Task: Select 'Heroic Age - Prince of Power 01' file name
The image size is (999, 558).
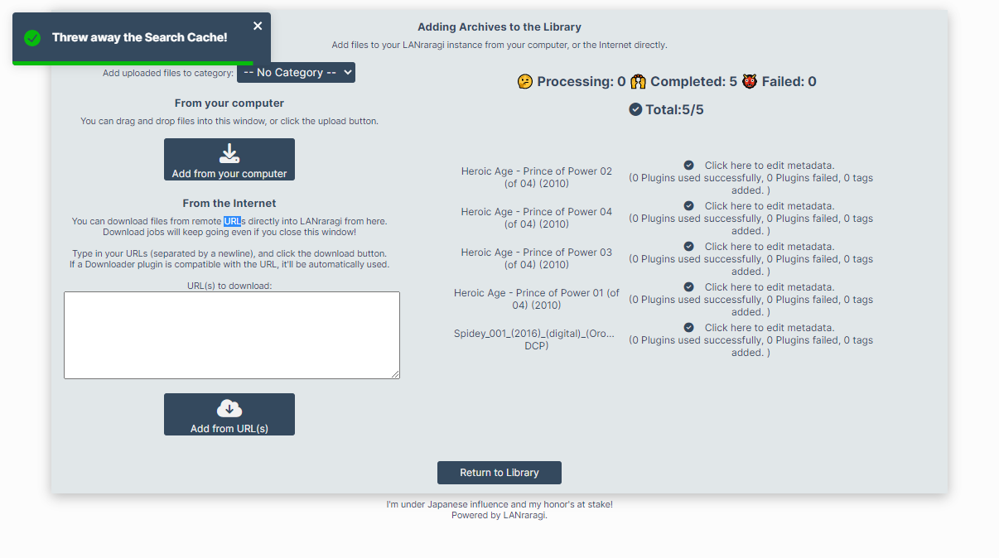Action: [x=537, y=299]
